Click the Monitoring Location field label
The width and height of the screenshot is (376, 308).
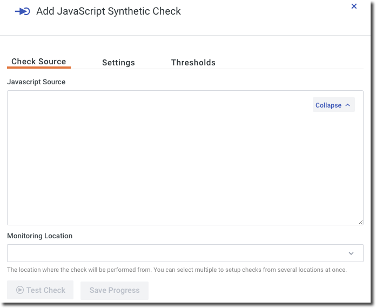click(40, 236)
